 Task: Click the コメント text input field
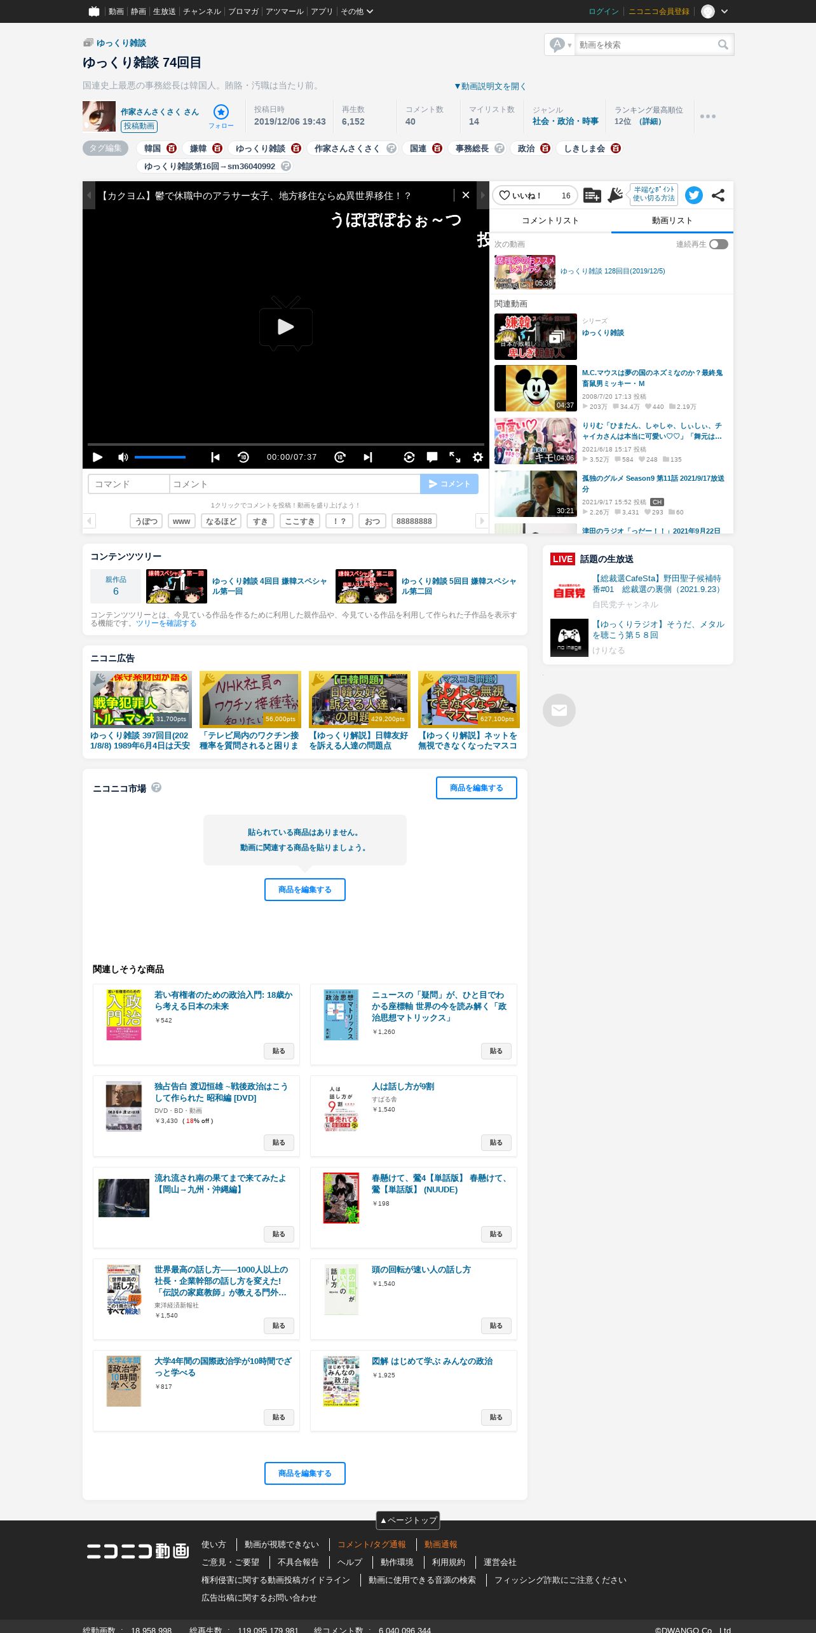[295, 484]
